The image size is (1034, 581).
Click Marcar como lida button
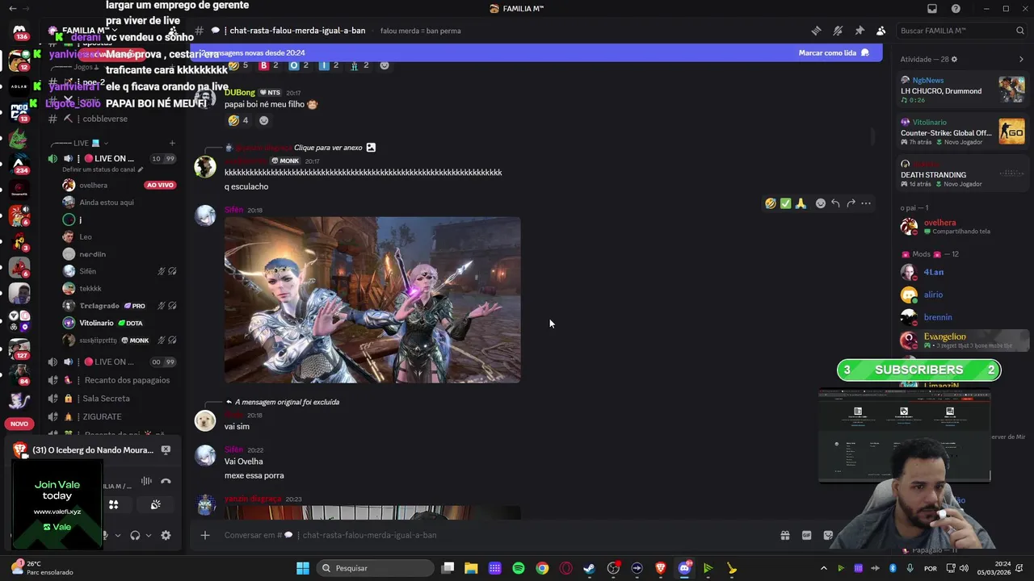point(834,52)
